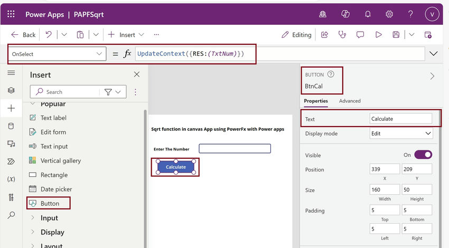This screenshot has height=248, width=449.
Task: Toggle the Visible switch off
Action: click(423, 155)
